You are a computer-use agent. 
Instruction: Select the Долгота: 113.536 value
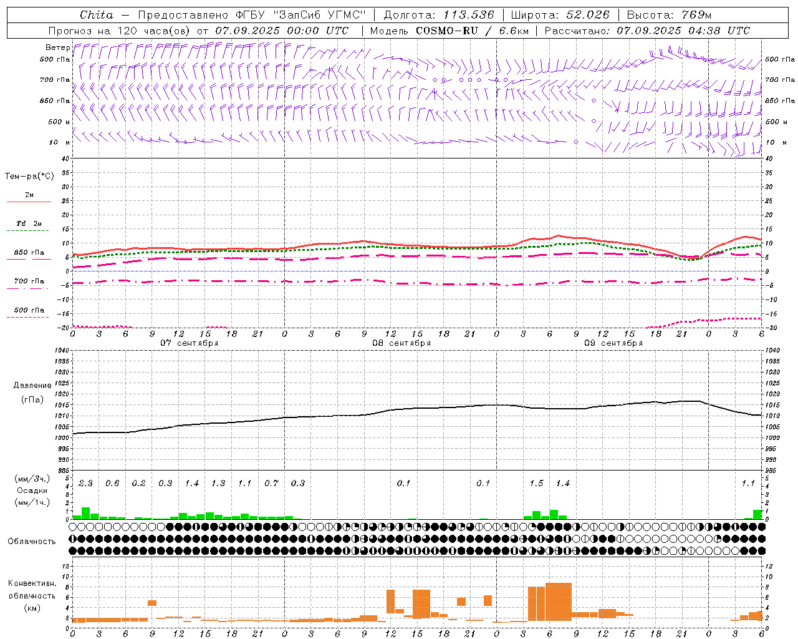[439, 15]
